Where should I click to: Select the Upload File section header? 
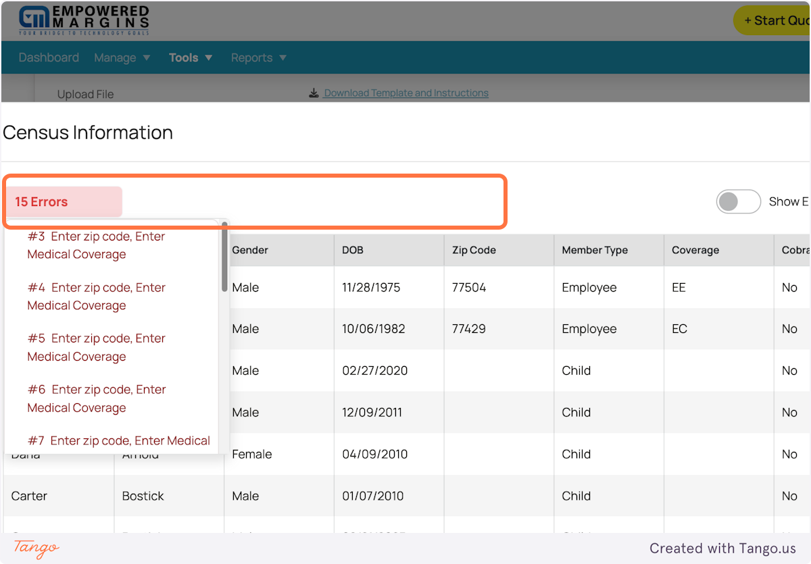pos(85,94)
